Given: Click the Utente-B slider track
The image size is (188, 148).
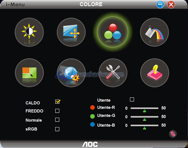Looking at the screenshot, I should click(144, 125).
